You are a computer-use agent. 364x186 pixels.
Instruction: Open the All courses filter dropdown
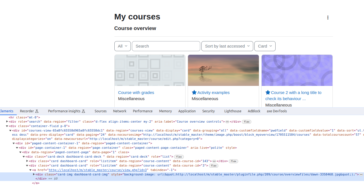(122, 46)
